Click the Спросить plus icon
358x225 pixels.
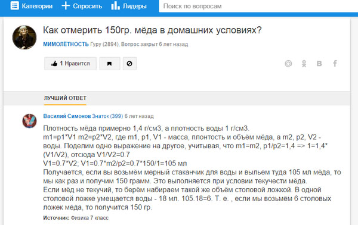(x=66, y=6)
